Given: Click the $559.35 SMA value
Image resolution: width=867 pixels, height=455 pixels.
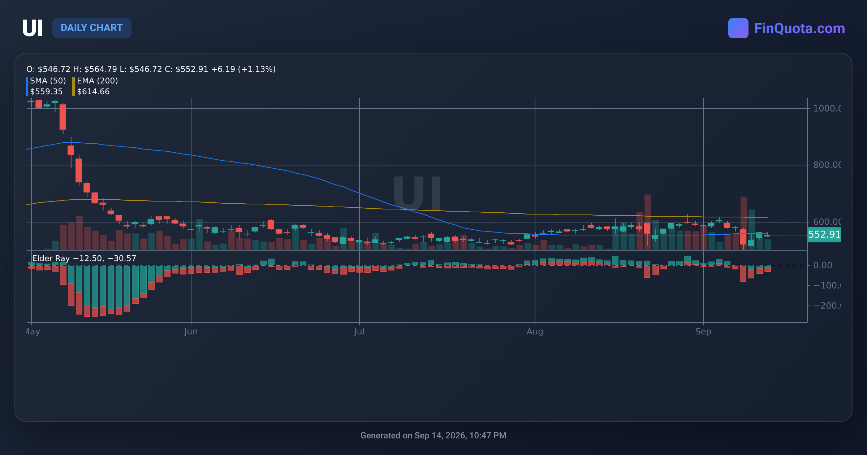Looking at the screenshot, I should pos(46,92).
